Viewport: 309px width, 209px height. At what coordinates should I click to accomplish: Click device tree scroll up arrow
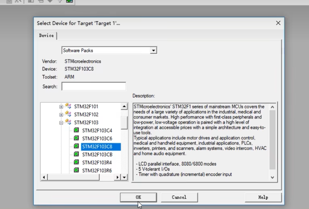[124, 107]
